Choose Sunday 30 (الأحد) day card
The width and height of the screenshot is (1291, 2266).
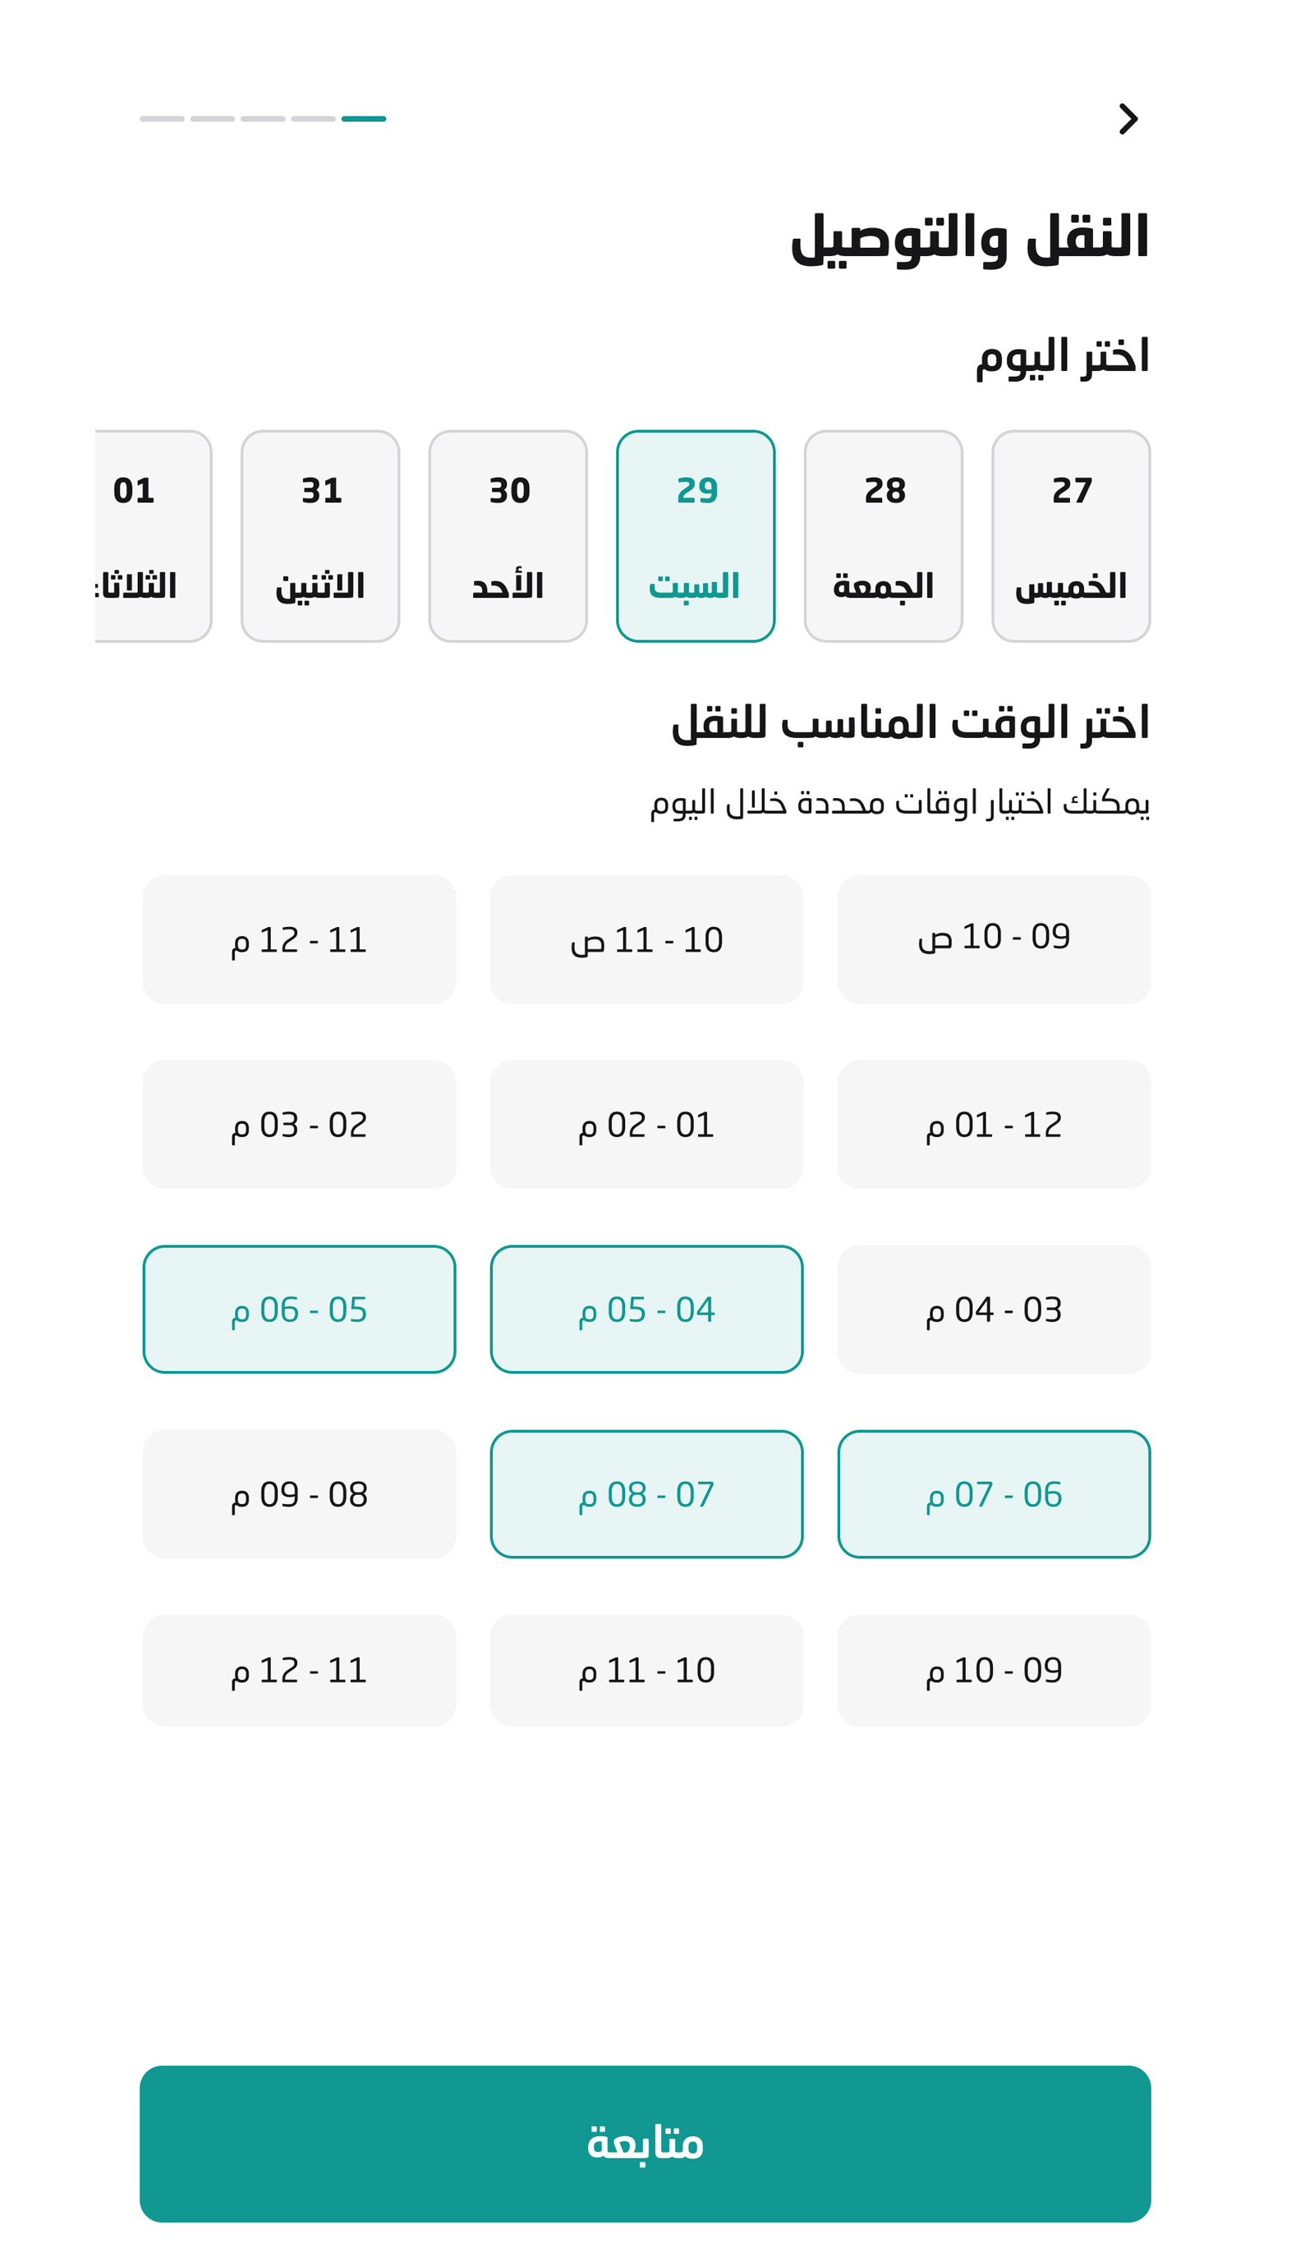click(x=508, y=535)
